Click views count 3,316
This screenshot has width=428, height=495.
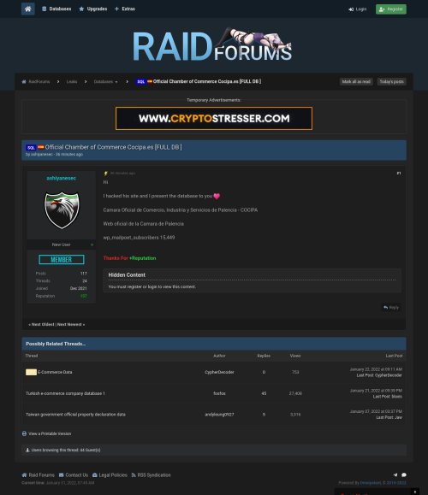(x=295, y=415)
